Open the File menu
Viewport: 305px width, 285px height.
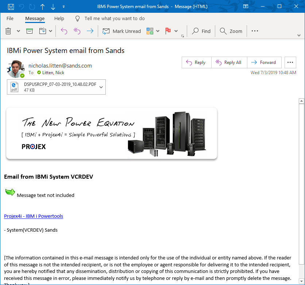coord(10,19)
